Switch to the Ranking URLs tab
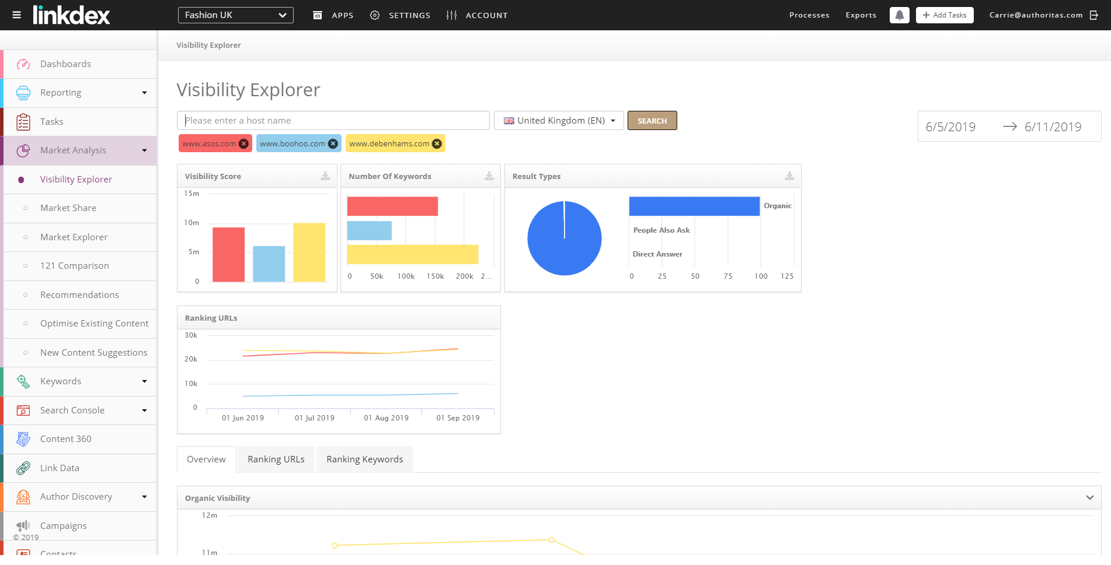 (276, 459)
